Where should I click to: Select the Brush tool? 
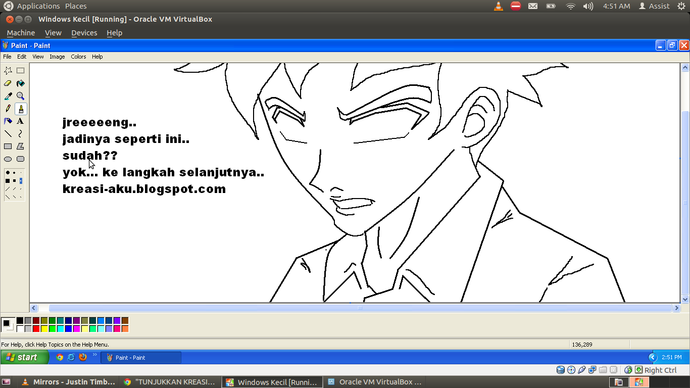[x=20, y=109]
